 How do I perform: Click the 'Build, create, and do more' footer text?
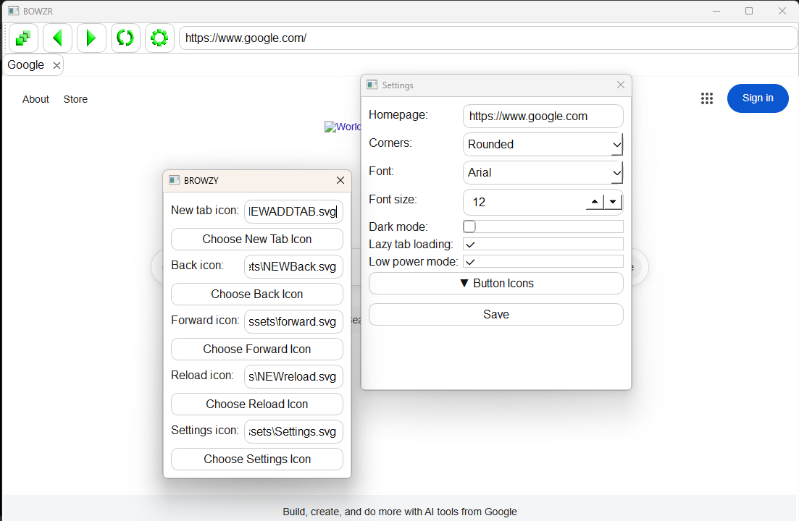(x=400, y=512)
